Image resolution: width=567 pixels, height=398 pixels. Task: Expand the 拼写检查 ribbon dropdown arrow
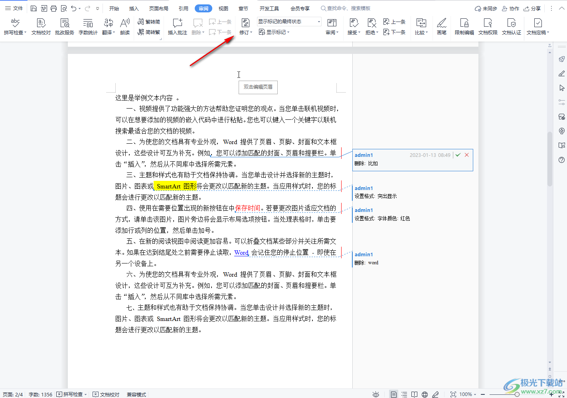pyautogui.click(x=25, y=33)
